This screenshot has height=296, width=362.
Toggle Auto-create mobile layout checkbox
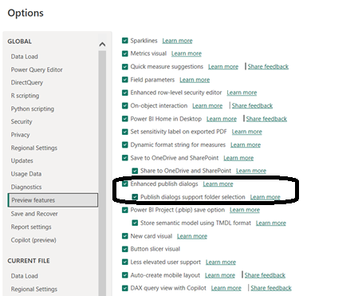[125, 275]
